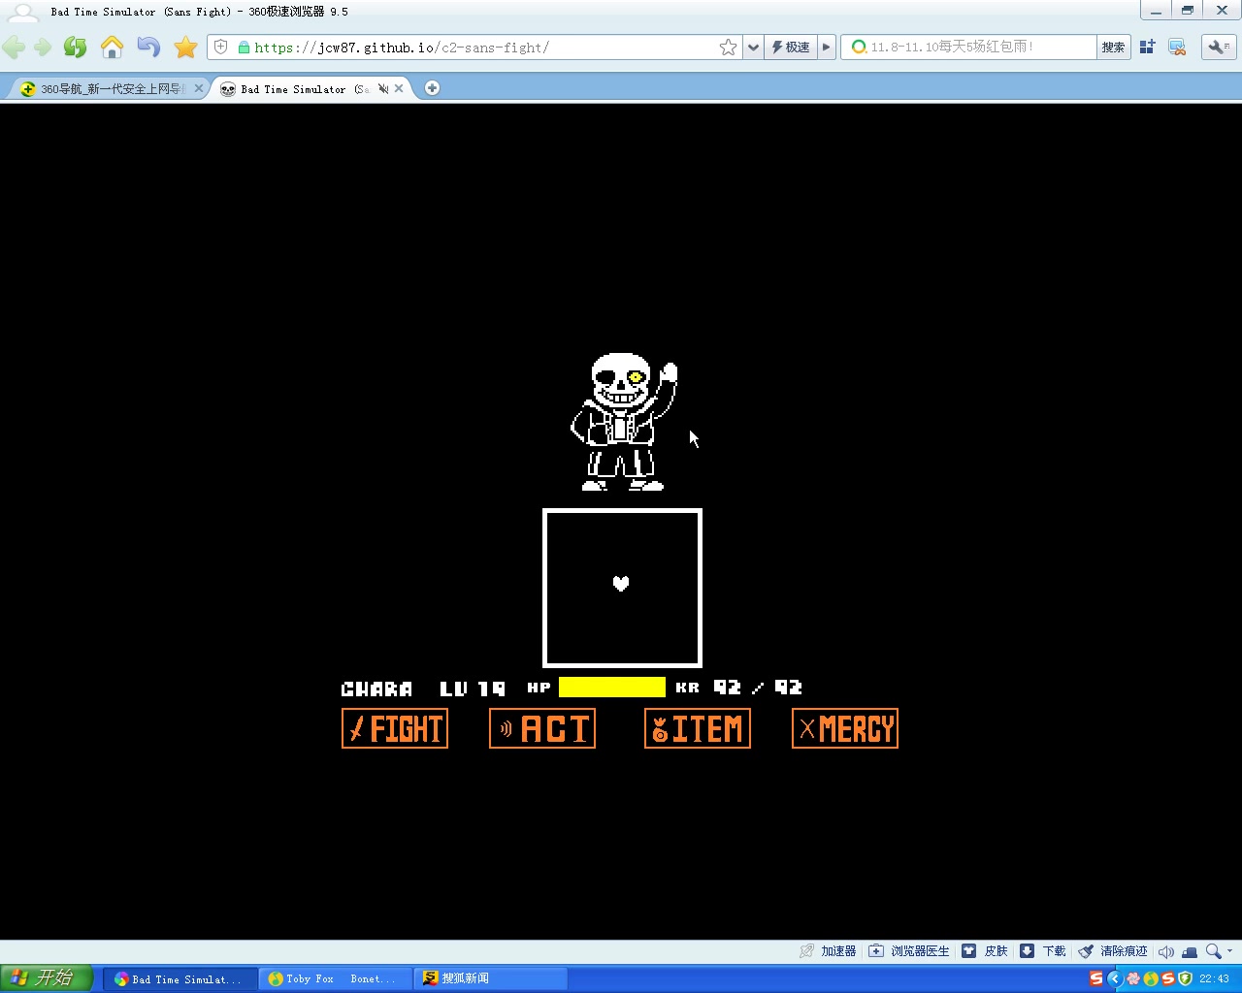This screenshot has height=993, width=1242.
Task: Select Bad Time Simulator taskbar window
Action: 180,978
